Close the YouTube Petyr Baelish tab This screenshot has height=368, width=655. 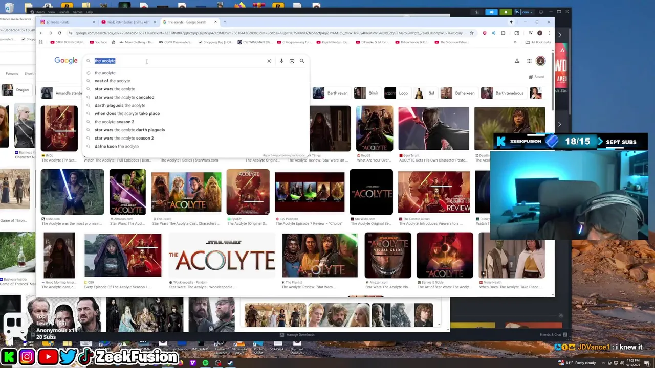155,22
